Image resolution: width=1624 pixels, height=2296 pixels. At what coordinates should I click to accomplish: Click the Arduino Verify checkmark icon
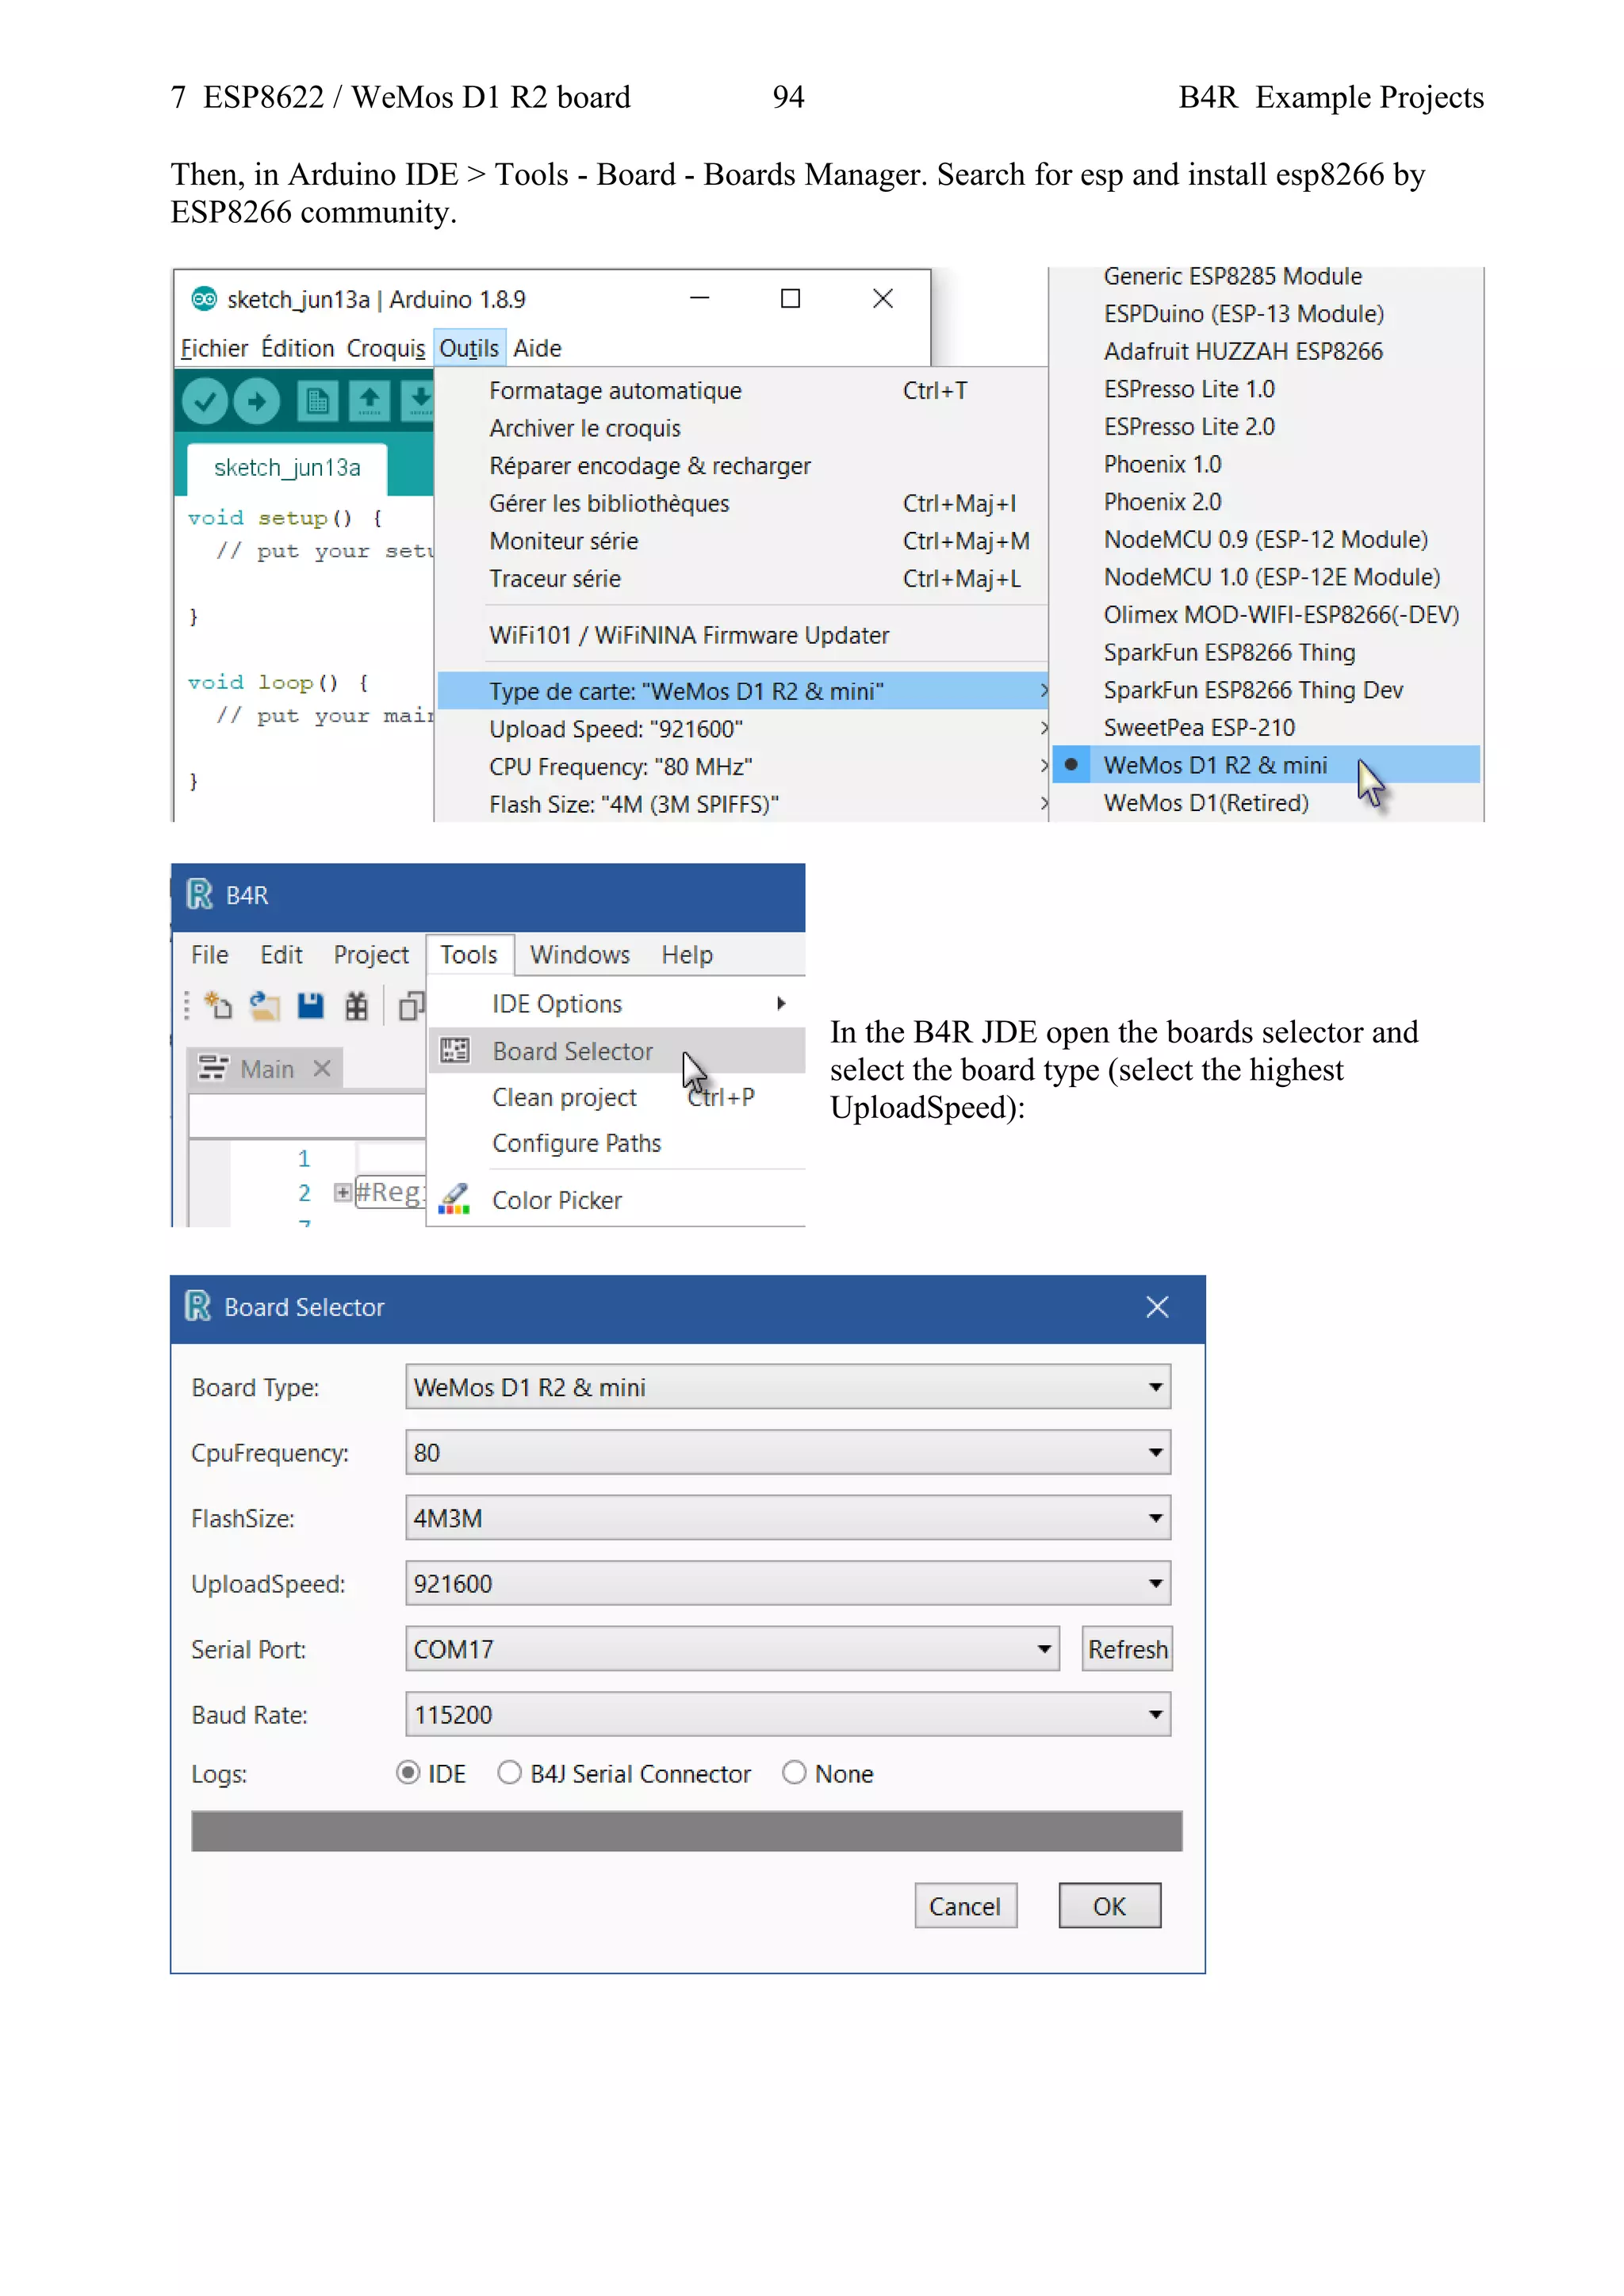205,401
